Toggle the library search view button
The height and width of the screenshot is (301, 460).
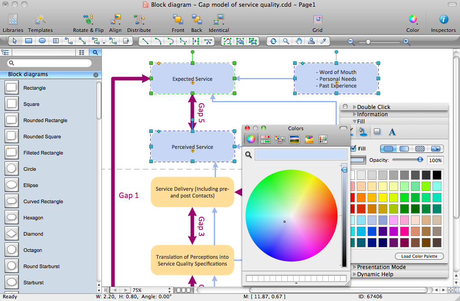(x=95, y=52)
